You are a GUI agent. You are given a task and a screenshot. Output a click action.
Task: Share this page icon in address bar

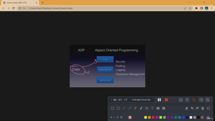click(185, 8)
